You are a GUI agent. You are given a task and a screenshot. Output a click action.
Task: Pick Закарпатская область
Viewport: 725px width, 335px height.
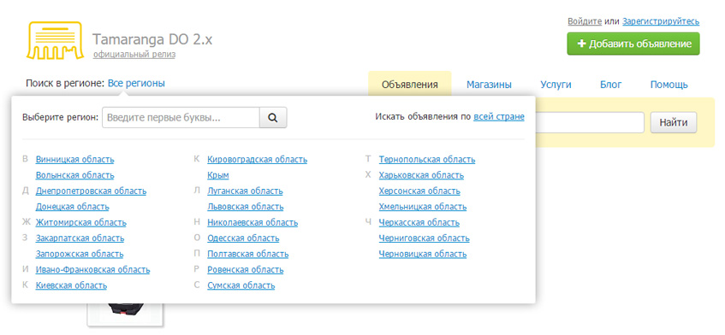(x=80, y=238)
